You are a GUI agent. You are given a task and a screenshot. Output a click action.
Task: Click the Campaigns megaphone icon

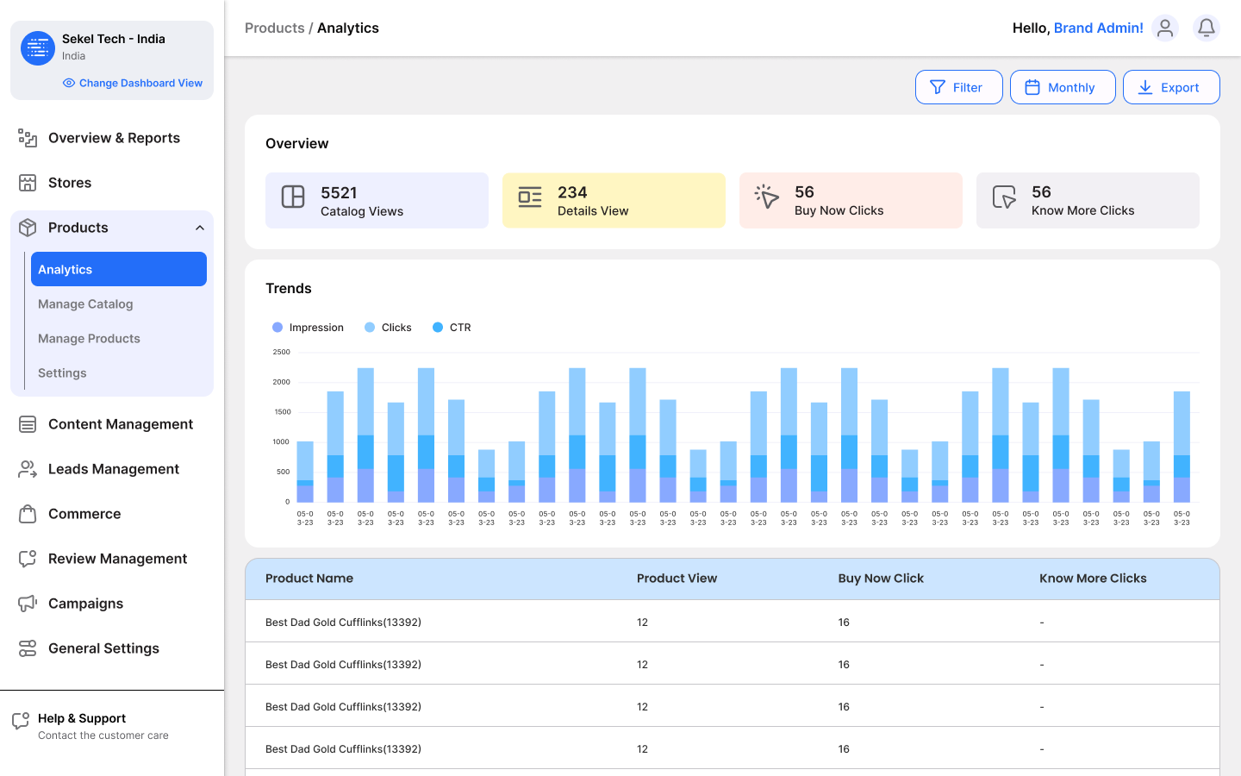(x=28, y=604)
